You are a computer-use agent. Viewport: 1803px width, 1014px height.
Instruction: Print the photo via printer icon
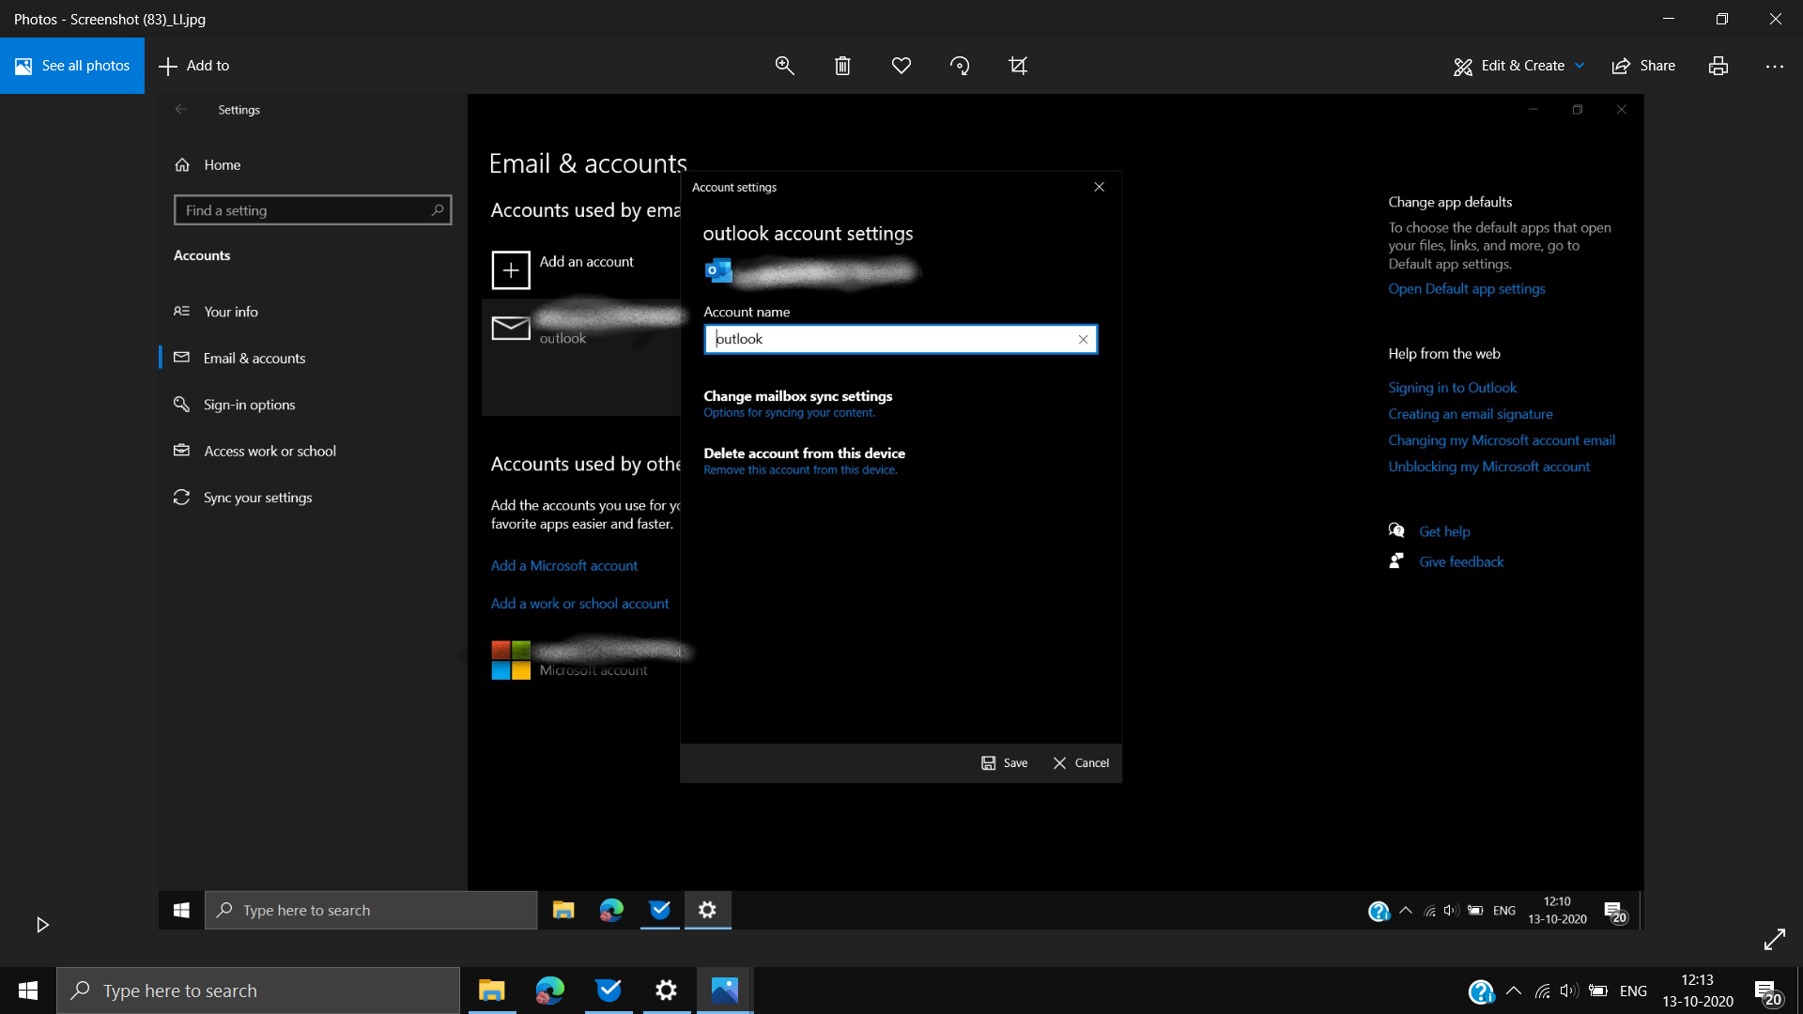pyautogui.click(x=1718, y=66)
